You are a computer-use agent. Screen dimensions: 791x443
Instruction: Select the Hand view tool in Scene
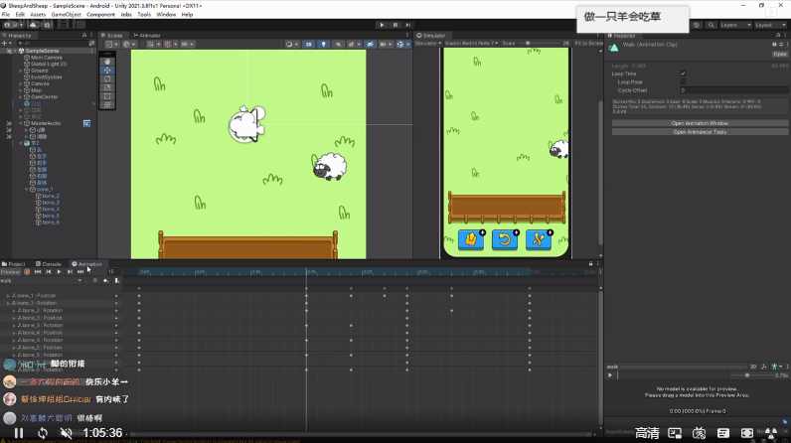click(x=107, y=62)
